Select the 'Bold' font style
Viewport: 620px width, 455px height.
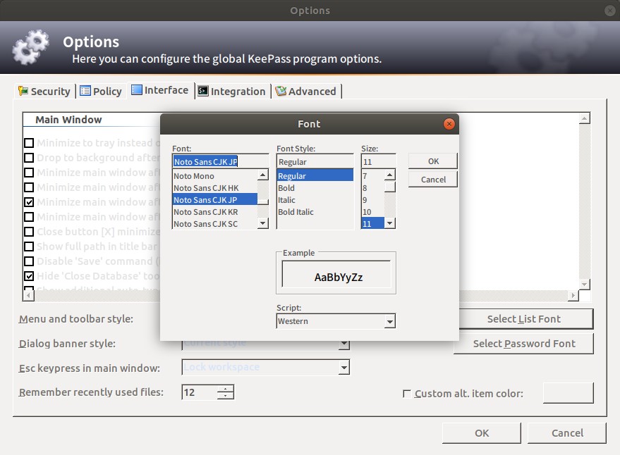point(315,188)
